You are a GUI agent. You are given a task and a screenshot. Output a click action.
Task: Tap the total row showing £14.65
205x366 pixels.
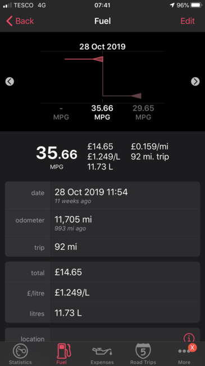[x=102, y=272]
